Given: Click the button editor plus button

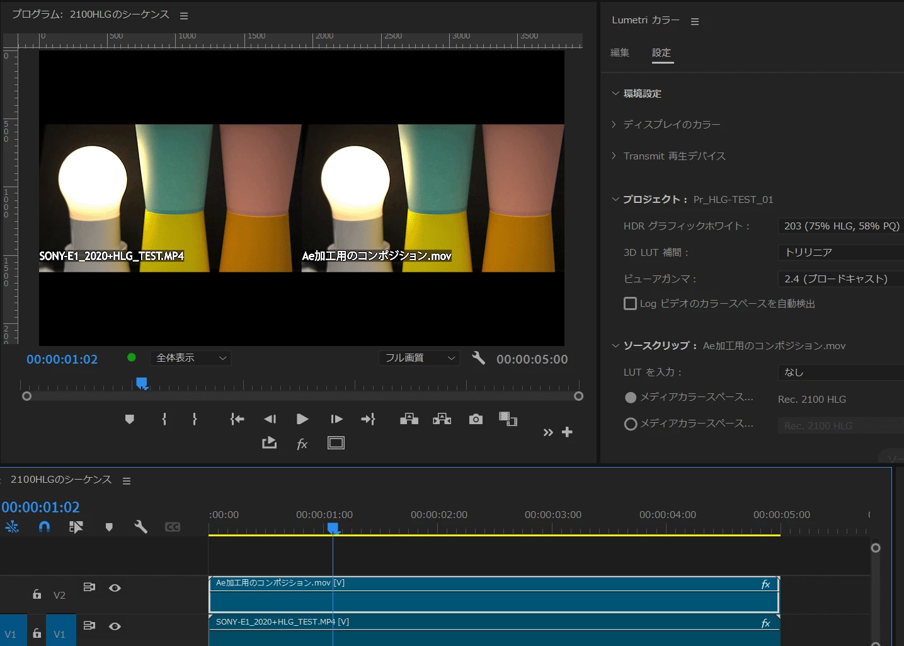Looking at the screenshot, I should 567,432.
